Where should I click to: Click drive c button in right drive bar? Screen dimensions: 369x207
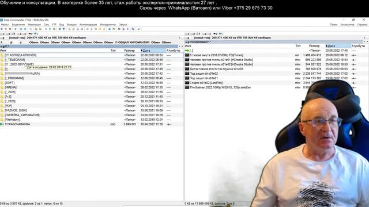187,34
